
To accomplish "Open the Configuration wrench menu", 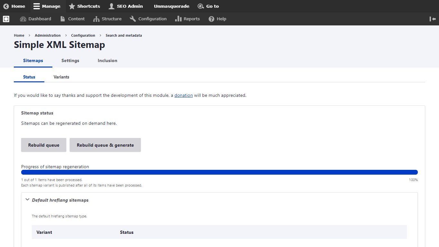I will [148, 19].
